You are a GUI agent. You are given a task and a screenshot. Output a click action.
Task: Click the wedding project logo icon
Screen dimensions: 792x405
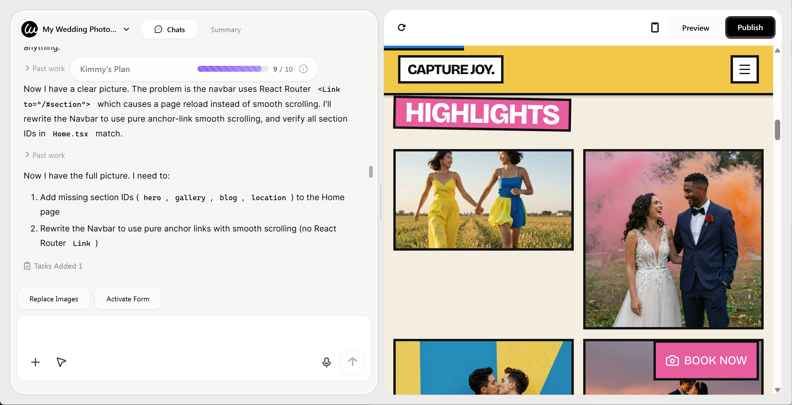29,29
